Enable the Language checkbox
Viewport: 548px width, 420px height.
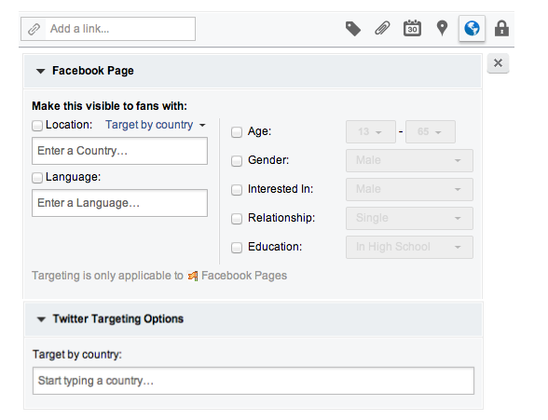(x=37, y=177)
